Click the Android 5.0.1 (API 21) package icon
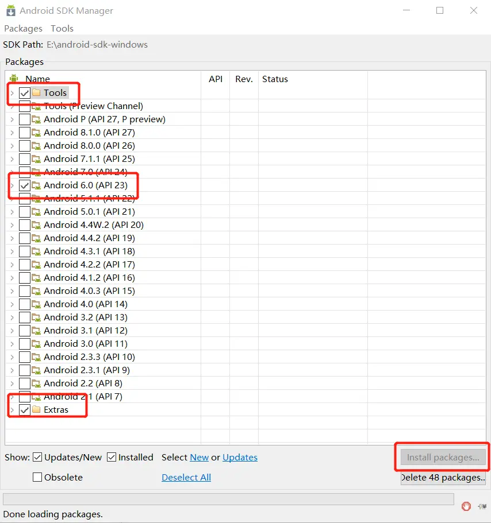This screenshot has height=523, width=491. pyautogui.click(x=36, y=211)
